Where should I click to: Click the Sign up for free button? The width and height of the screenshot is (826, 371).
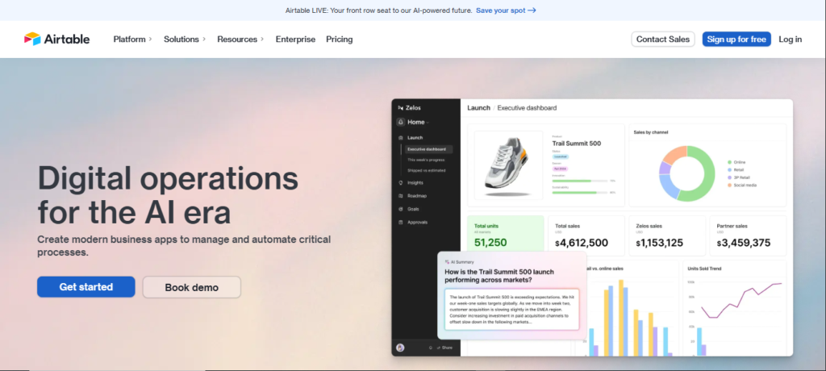pyautogui.click(x=736, y=39)
